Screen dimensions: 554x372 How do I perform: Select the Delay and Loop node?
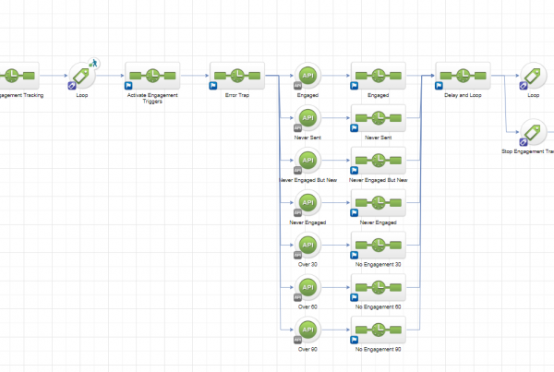[x=463, y=77]
